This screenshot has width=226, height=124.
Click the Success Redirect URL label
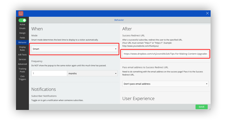133,35
